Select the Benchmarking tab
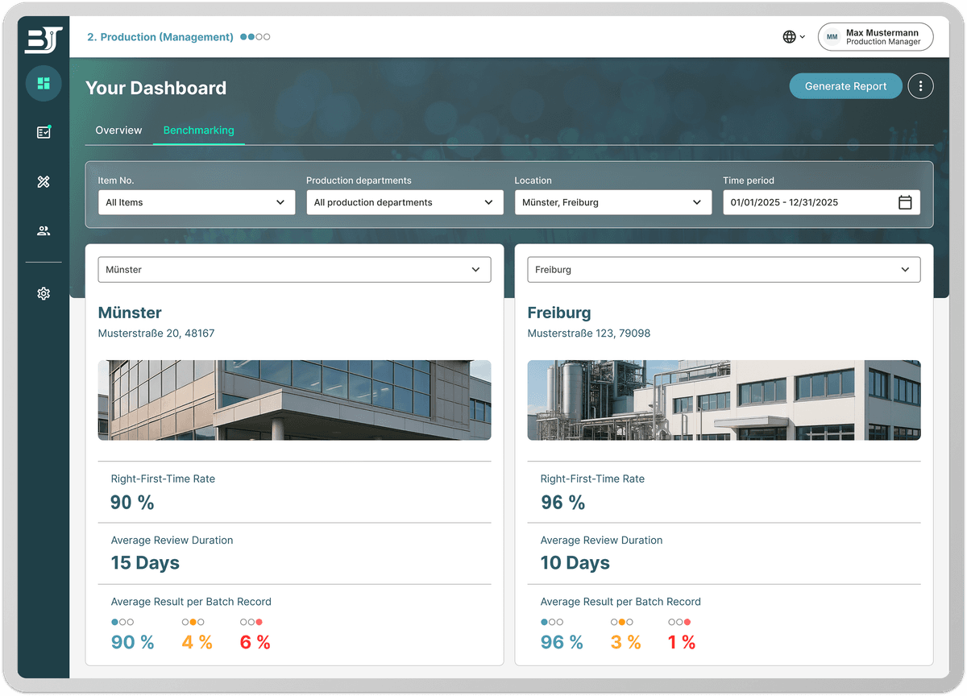The image size is (967, 696). click(198, 130)
